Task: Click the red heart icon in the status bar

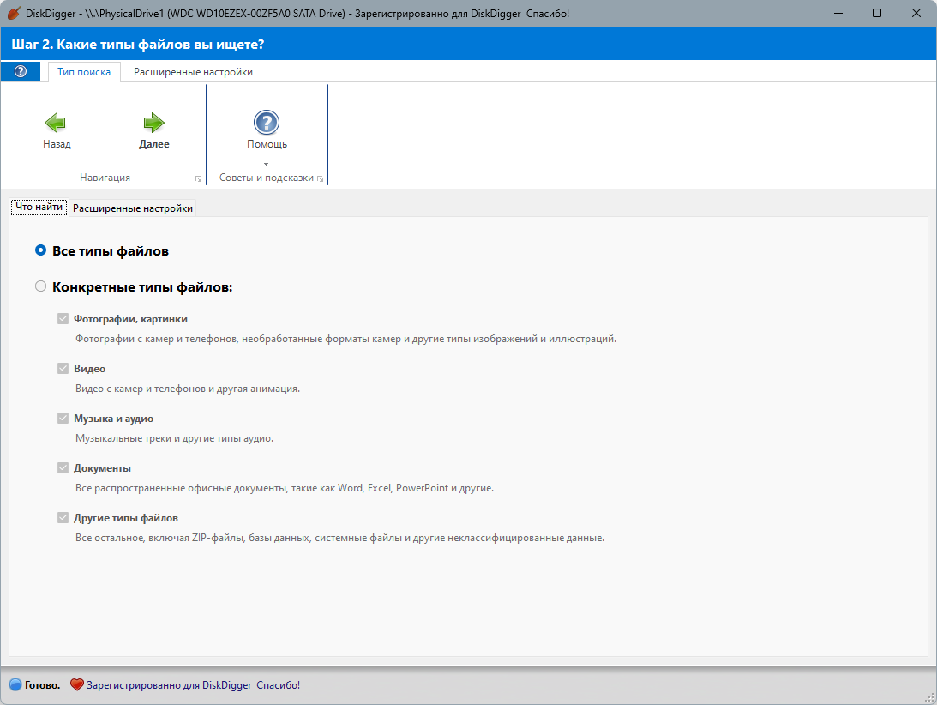Action: [x=76, y=684]
